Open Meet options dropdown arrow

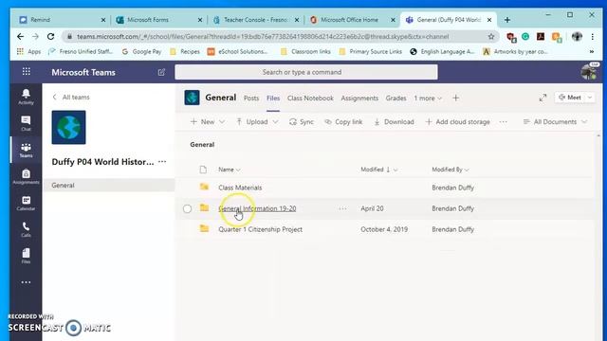coord(590,98)
